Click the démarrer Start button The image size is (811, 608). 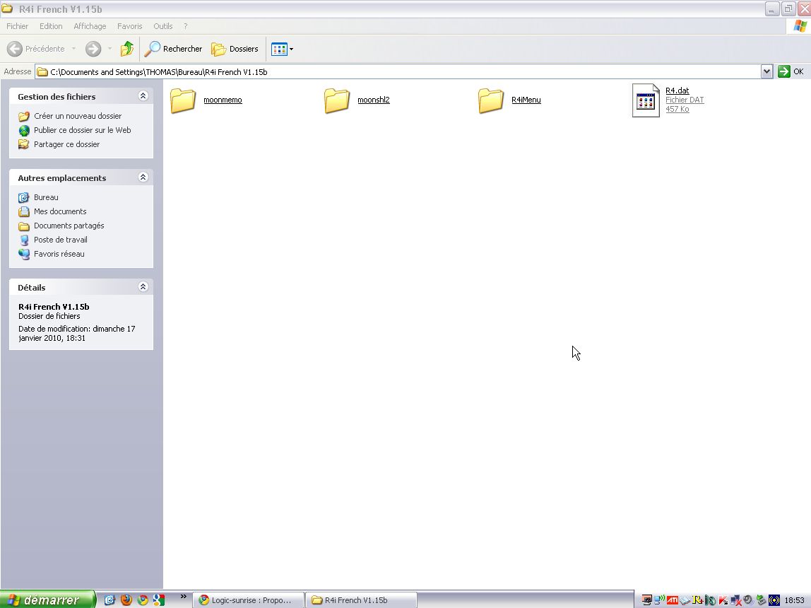point(47,600)
